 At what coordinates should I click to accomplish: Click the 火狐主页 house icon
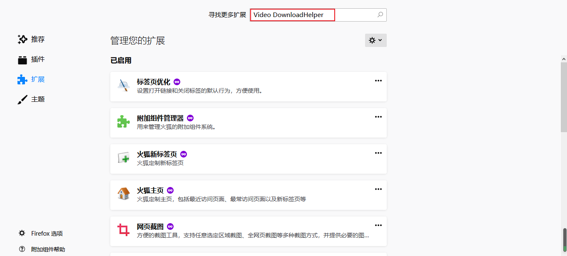(123, 194)
